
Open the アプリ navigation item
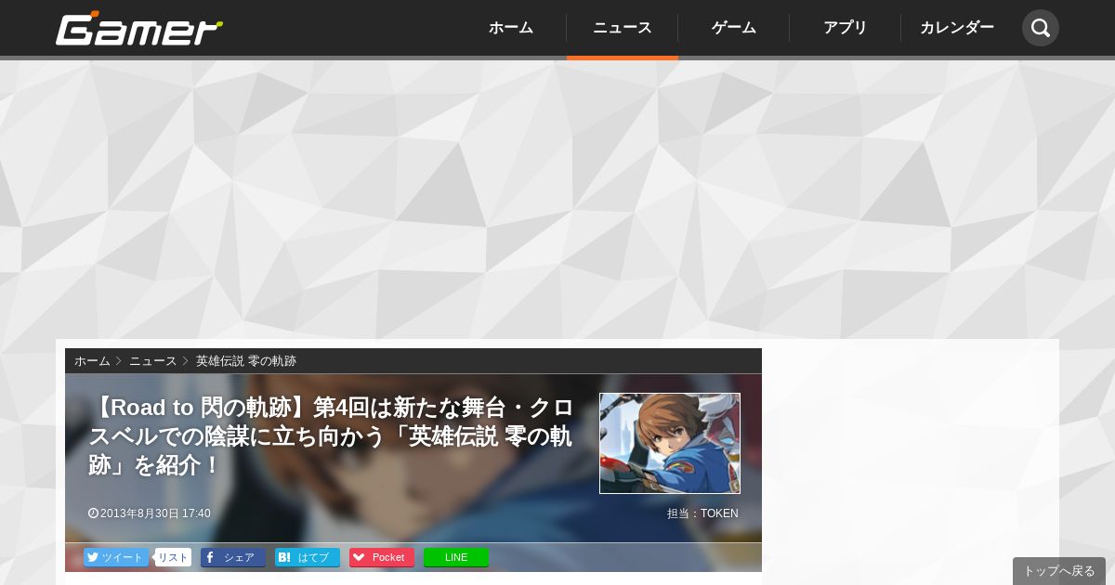[x=846, y=28]
